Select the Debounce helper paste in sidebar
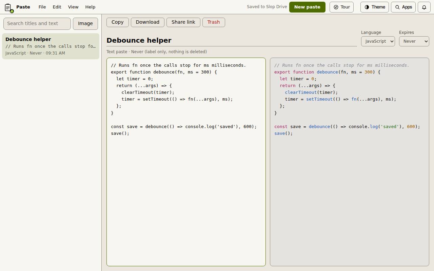Viewport: 434px width, 271px height. coord(51,46)
